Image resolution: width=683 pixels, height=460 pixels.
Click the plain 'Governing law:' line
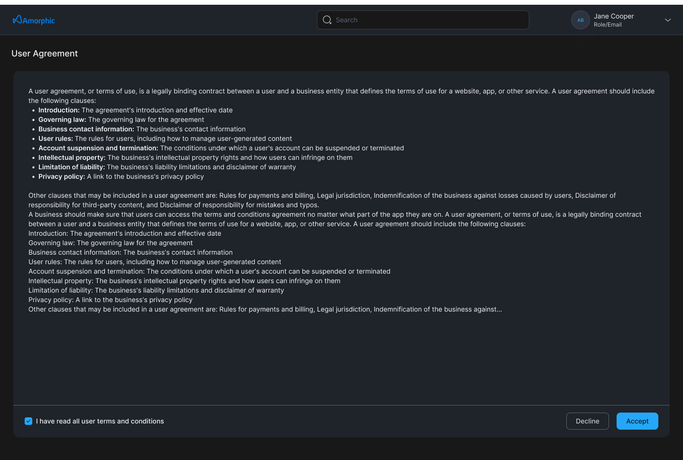tap(111, 243)
